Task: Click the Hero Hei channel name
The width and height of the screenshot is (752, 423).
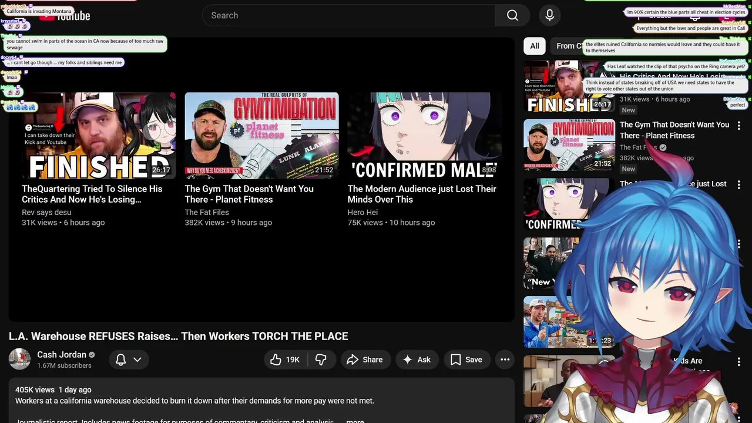Action: click(x=362, y=212)
